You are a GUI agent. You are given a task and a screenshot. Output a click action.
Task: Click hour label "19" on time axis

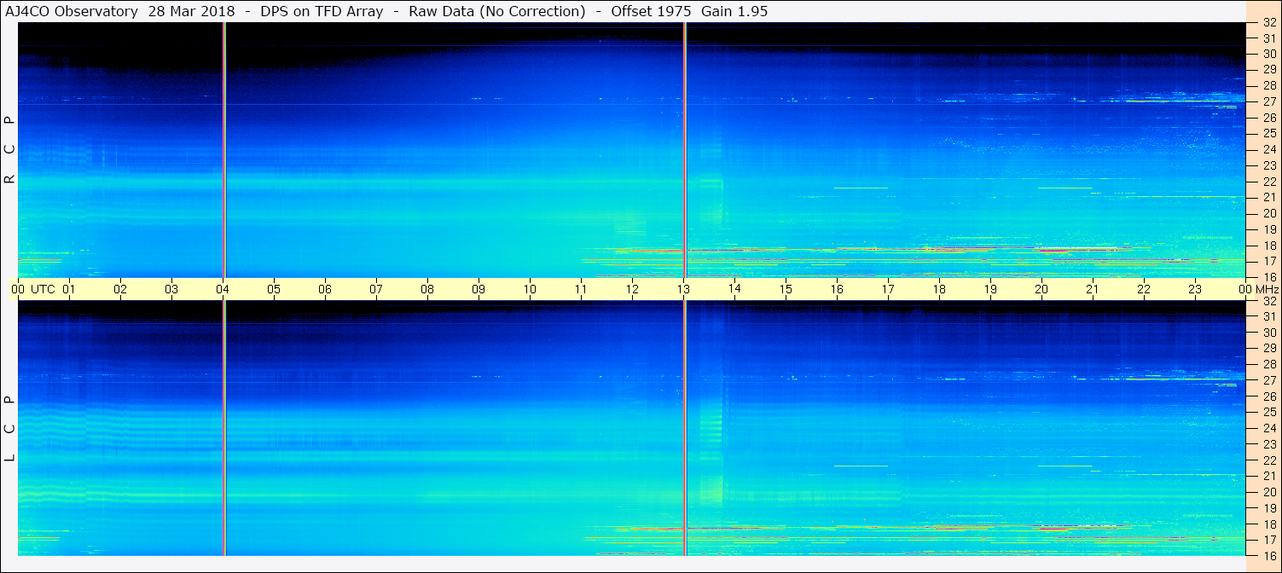990,289
